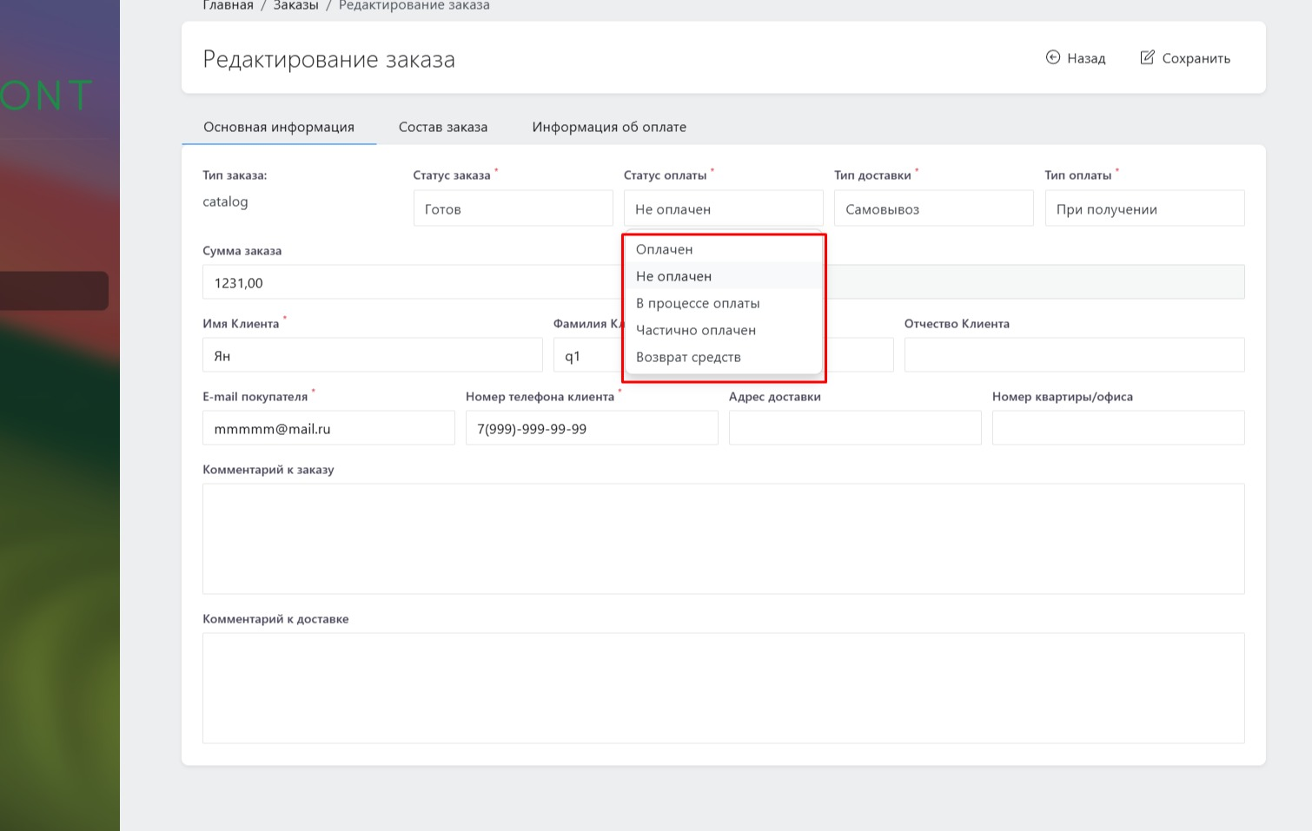1312x831 pixels.
Task: Click the Номер телефона клиента field
Action: point(591,428)
